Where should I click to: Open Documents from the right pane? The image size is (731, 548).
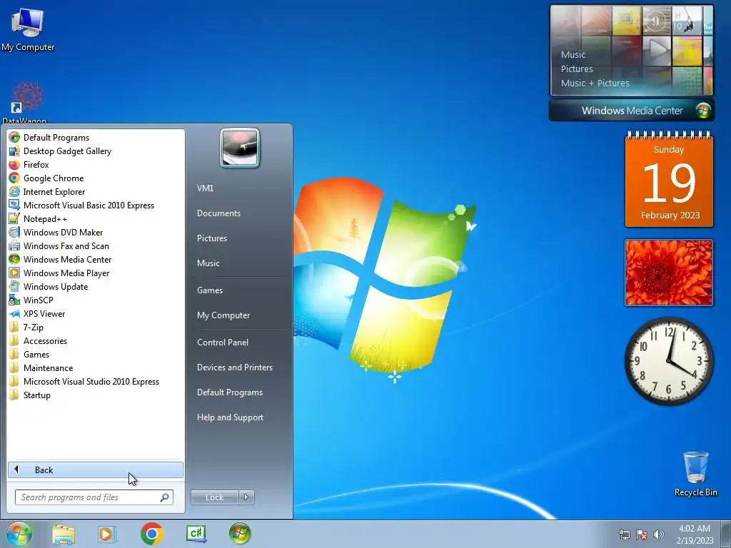pyautogui.click(x=218, y=213)
